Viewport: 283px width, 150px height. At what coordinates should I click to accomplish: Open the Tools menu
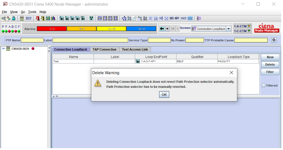coord(31,12)
